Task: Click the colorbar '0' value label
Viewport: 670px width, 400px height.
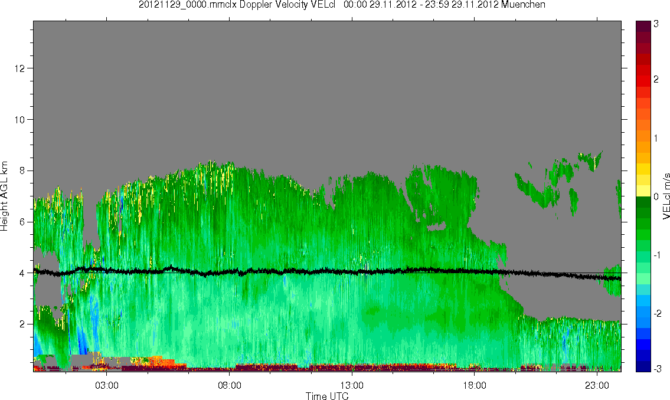Action: 656,197
